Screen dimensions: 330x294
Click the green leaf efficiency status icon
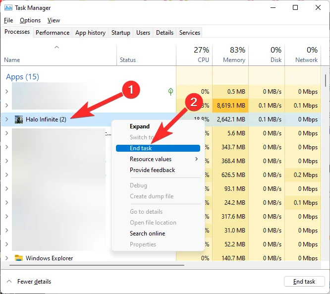170,92
